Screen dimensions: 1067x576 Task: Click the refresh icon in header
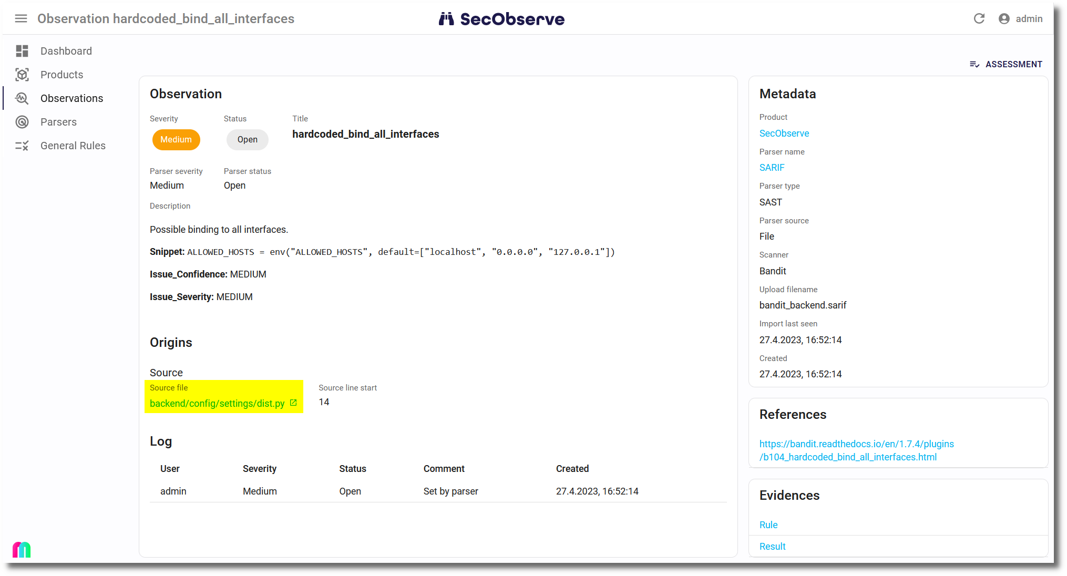979,19
